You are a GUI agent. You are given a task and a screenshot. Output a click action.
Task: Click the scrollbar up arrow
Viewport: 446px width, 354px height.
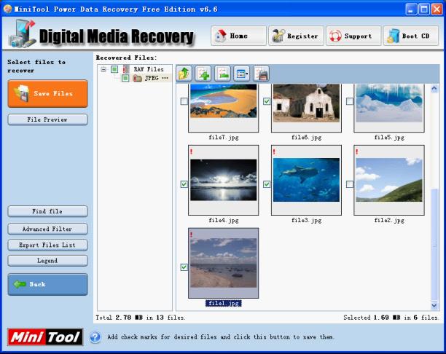434,89
